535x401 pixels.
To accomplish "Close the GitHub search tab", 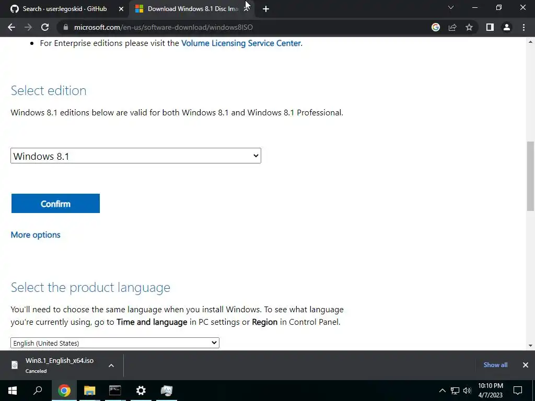I will point(121,9).
